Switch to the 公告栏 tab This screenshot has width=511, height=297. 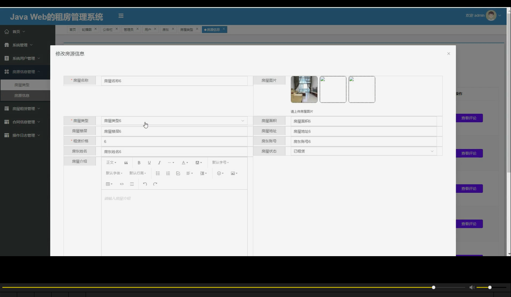pos(108,30)
